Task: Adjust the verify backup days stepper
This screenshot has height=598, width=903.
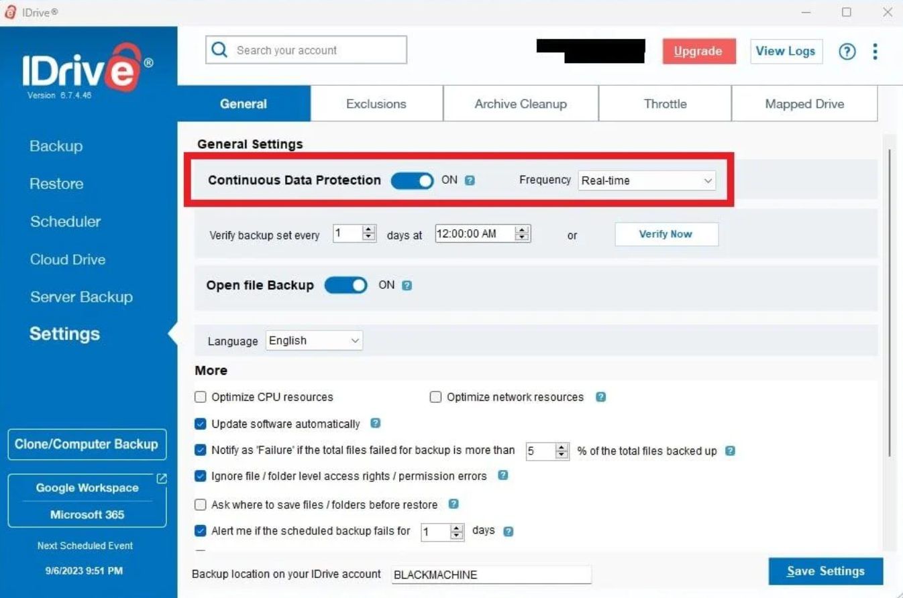Action: (369, 233)
